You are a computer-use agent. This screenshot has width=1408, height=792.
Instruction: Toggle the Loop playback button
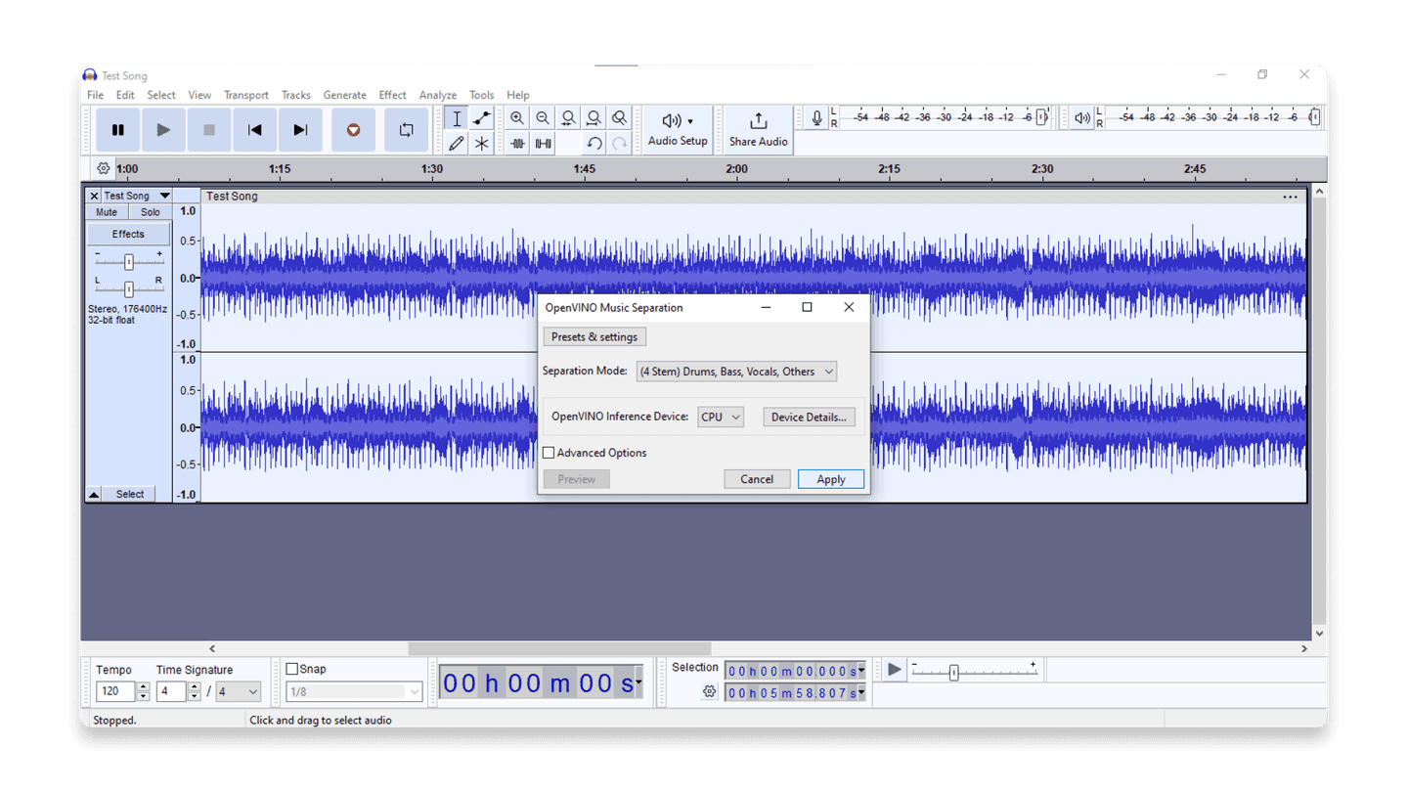coord(406,130)
